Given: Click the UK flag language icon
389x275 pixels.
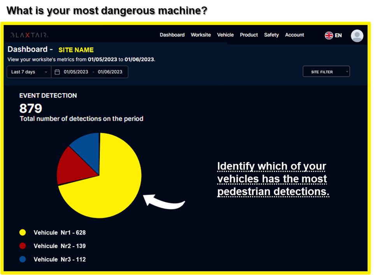Looking at the screenshot, I should pos(329,35).
